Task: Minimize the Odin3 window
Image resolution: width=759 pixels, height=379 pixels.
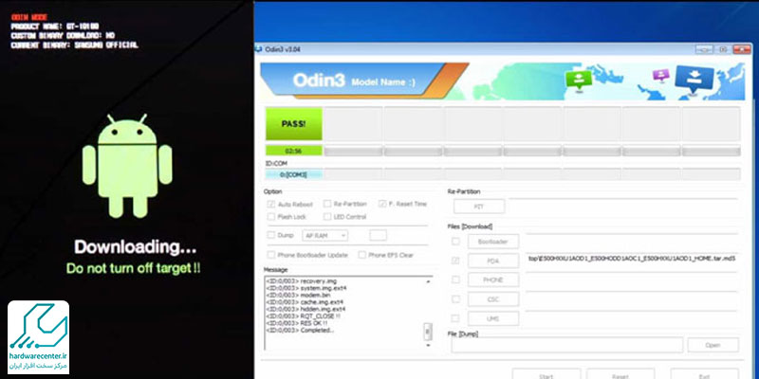Action: click(x=704, y=49)
